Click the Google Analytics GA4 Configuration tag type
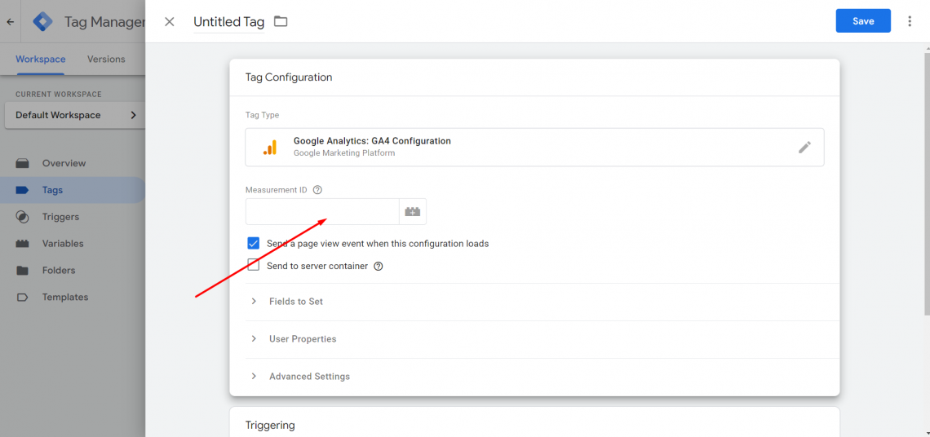This screenshot has width=930, height=437. pos(534,147)
